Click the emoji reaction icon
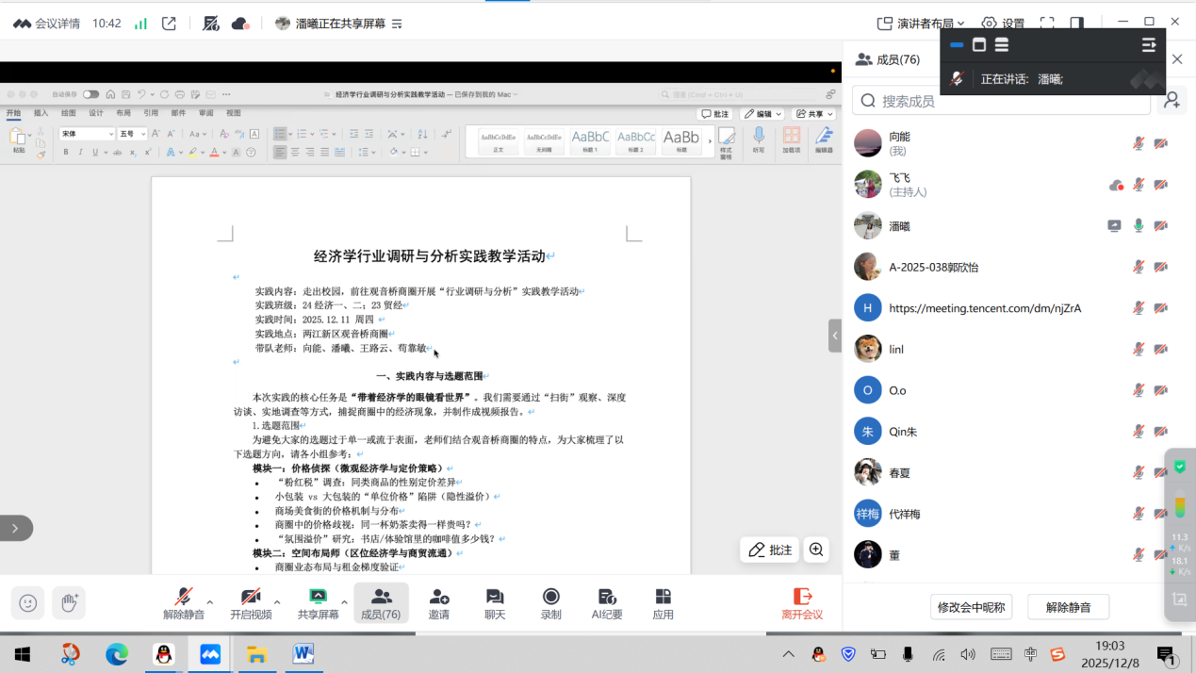This screenshot has width=1196, height=673. pos(28,603)
